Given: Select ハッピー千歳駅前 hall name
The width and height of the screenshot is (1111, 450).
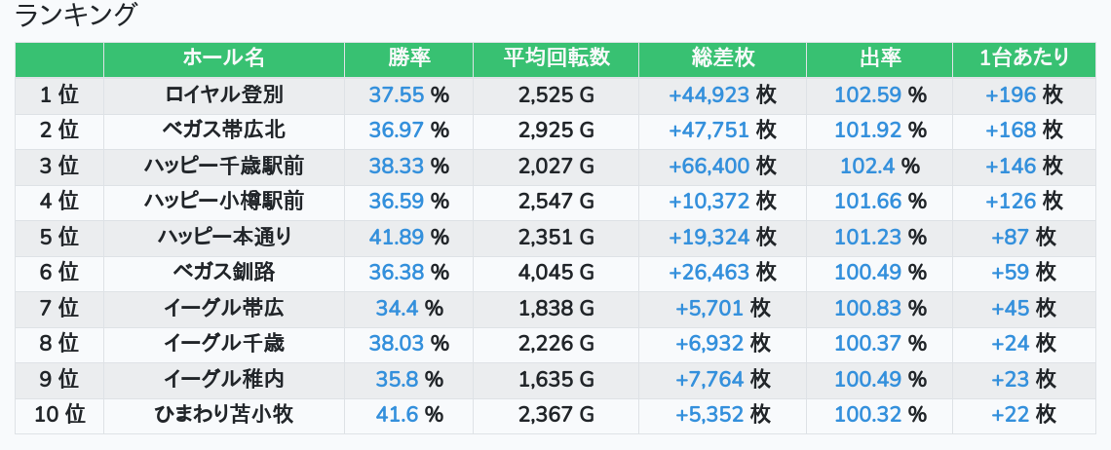Looking at the screenshot, I should [224, 166].
